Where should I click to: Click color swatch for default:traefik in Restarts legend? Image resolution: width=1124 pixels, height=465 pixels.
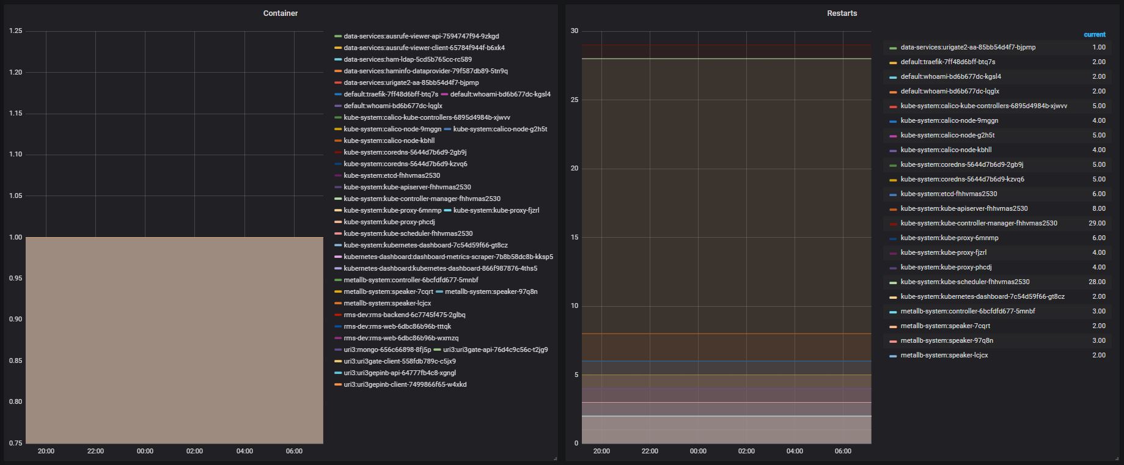[x=893, y=62]
